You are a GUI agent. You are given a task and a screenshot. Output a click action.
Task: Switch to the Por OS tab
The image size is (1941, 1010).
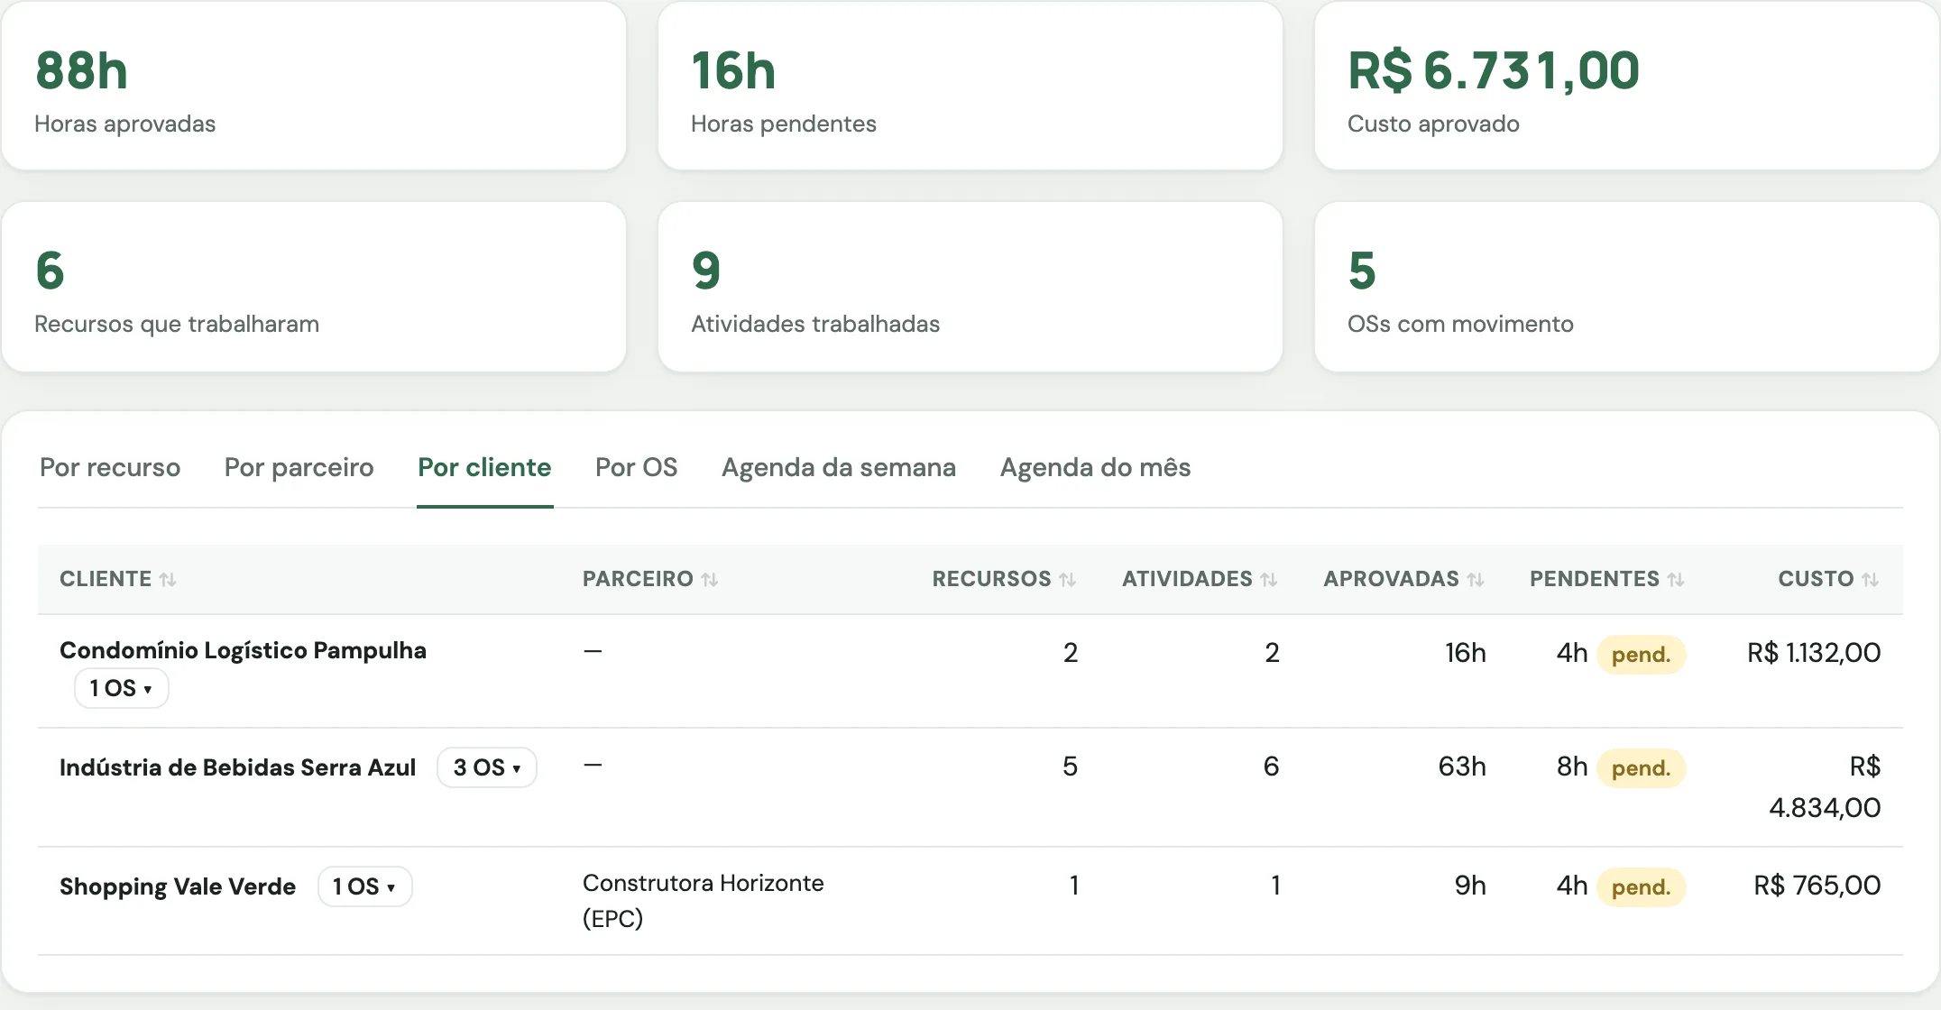(636, 467)
